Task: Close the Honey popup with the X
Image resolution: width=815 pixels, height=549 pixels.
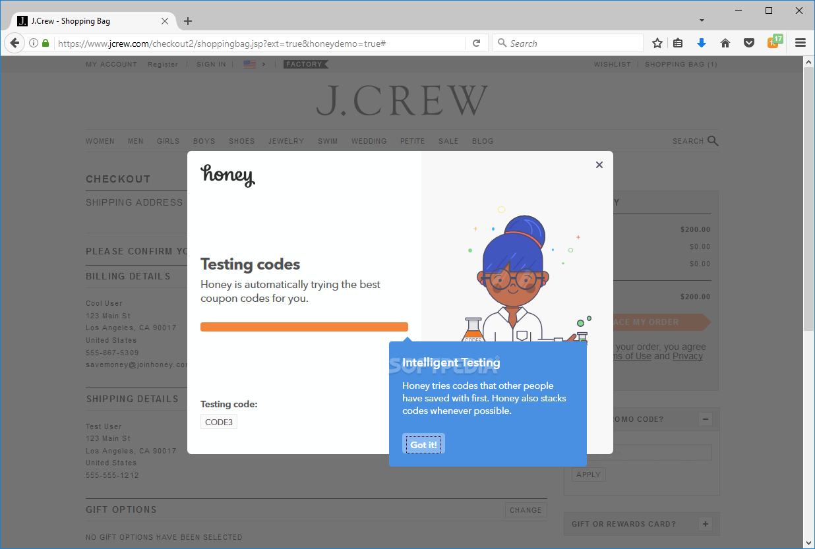Action: tap(599, 165)
